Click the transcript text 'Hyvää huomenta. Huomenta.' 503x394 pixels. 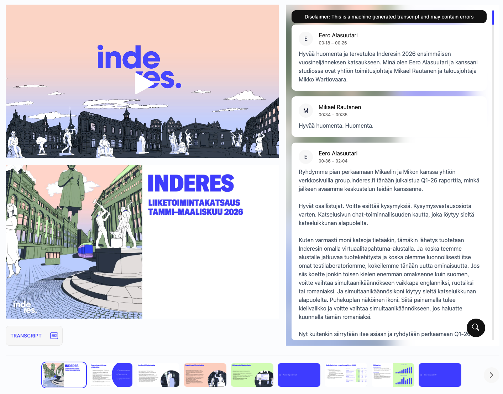[336, 126]
